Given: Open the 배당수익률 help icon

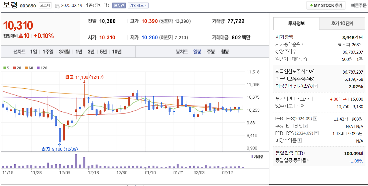Looking at the screenshot, I should pyautogui.click(x=299, y=140).
